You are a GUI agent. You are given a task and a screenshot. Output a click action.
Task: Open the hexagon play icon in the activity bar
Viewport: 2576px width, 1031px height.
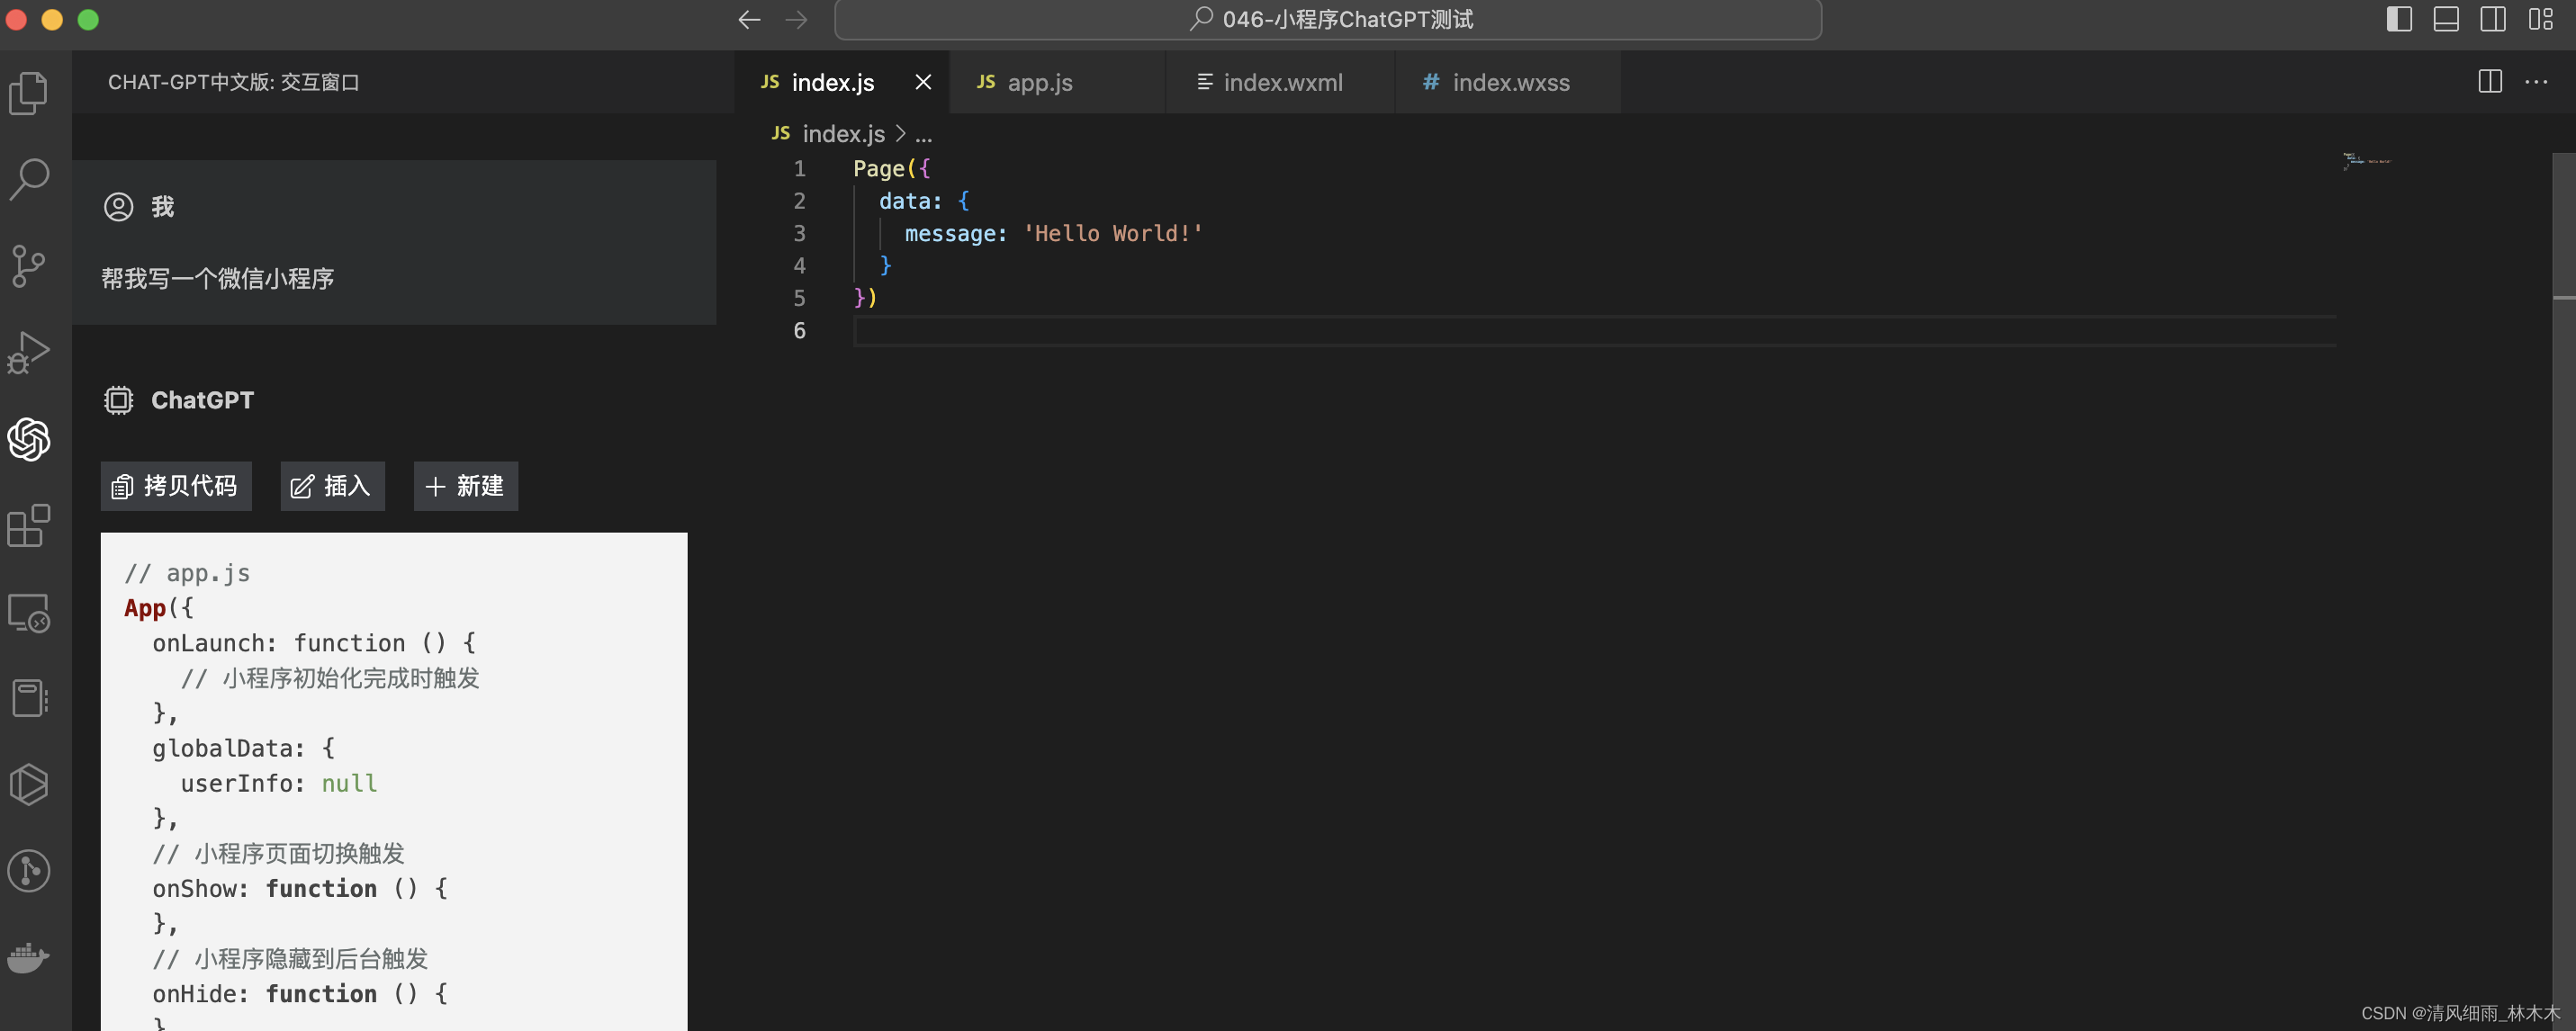coord(28,784)
